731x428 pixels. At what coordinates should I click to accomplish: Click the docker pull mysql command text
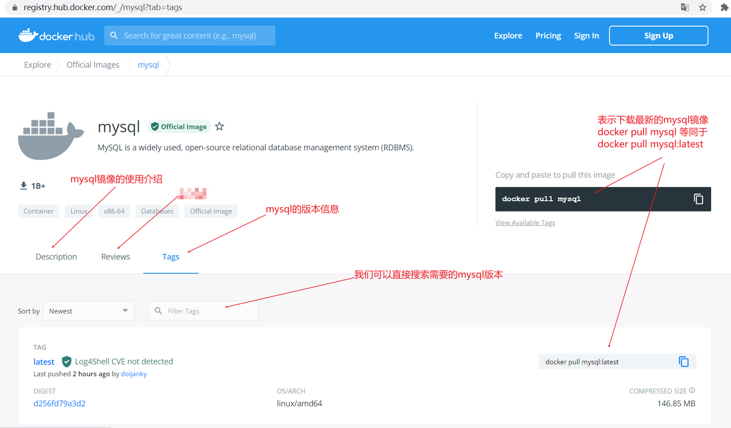[x=541, y=199]
